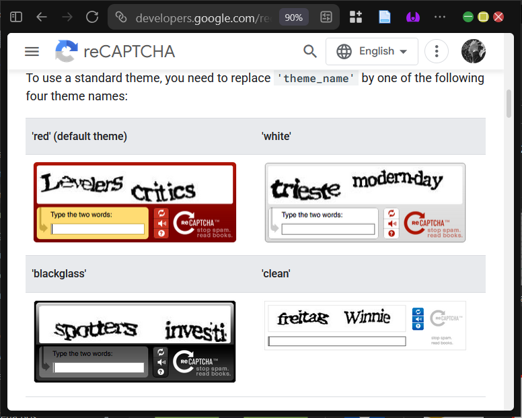
Task: Open help in the white theme widget
Action: (x=392, y=234)
